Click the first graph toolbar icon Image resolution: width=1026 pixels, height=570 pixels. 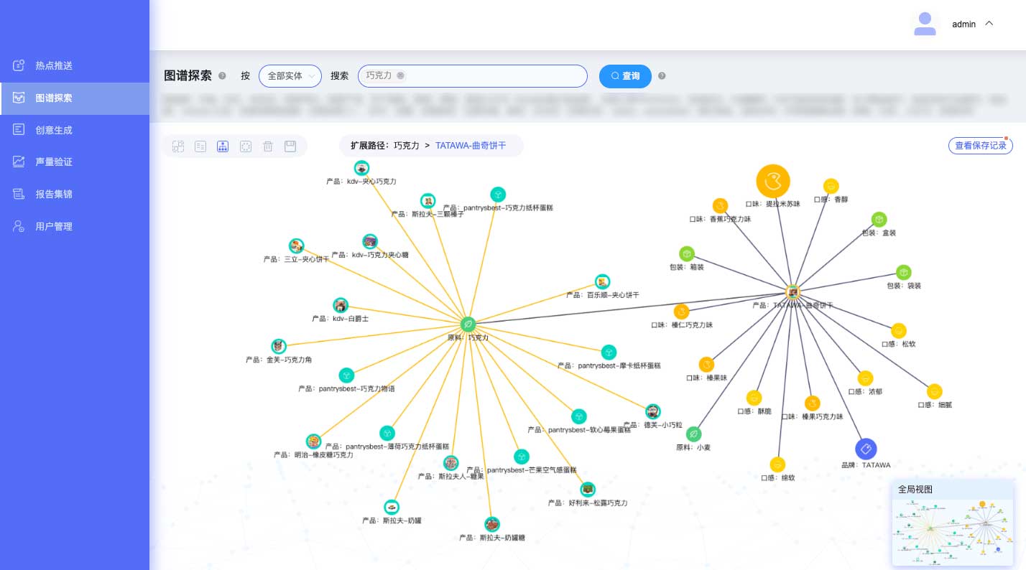(178, 146)
